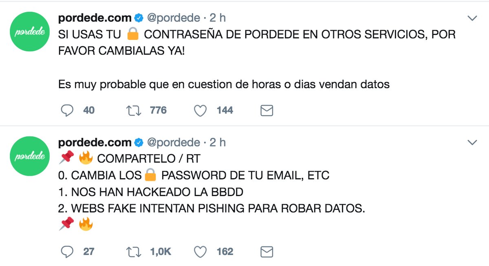The height and width of the screenshot is (266, 489).
Task: Open second tweet's '2 h' timestamp
Action: pyautogui.click(x=218, y=142)
